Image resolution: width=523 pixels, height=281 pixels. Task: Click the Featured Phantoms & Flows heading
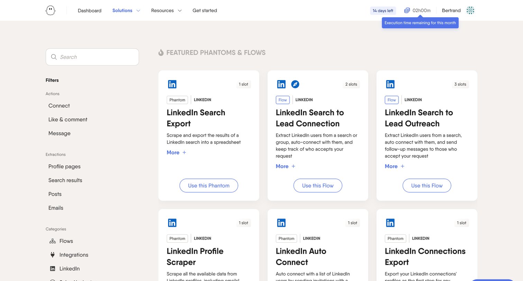pos(216,52)
